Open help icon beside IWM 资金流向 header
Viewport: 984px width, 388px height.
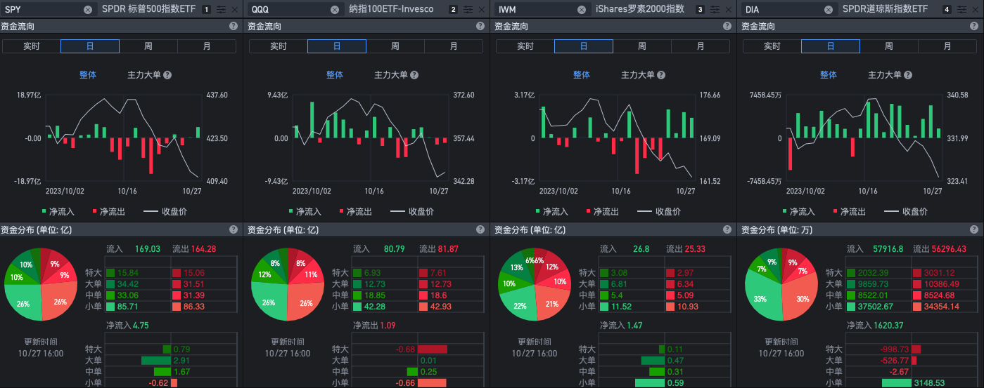point(727,26)
